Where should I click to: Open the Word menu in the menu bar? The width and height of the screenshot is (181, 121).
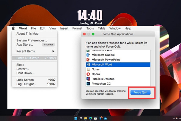pyautogui.click(x=23, y=28)
